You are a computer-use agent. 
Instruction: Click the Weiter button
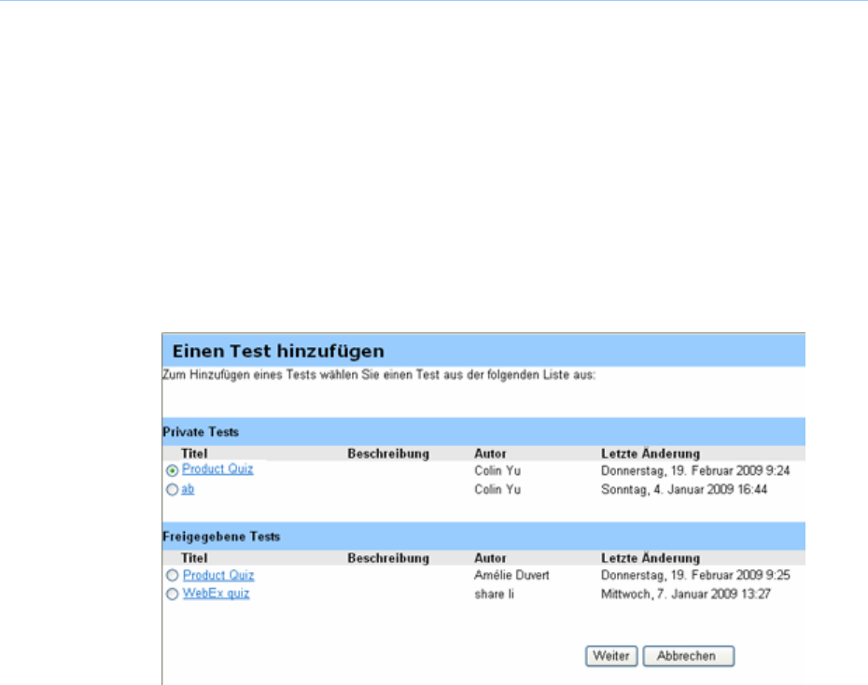[x=611, y=656]
